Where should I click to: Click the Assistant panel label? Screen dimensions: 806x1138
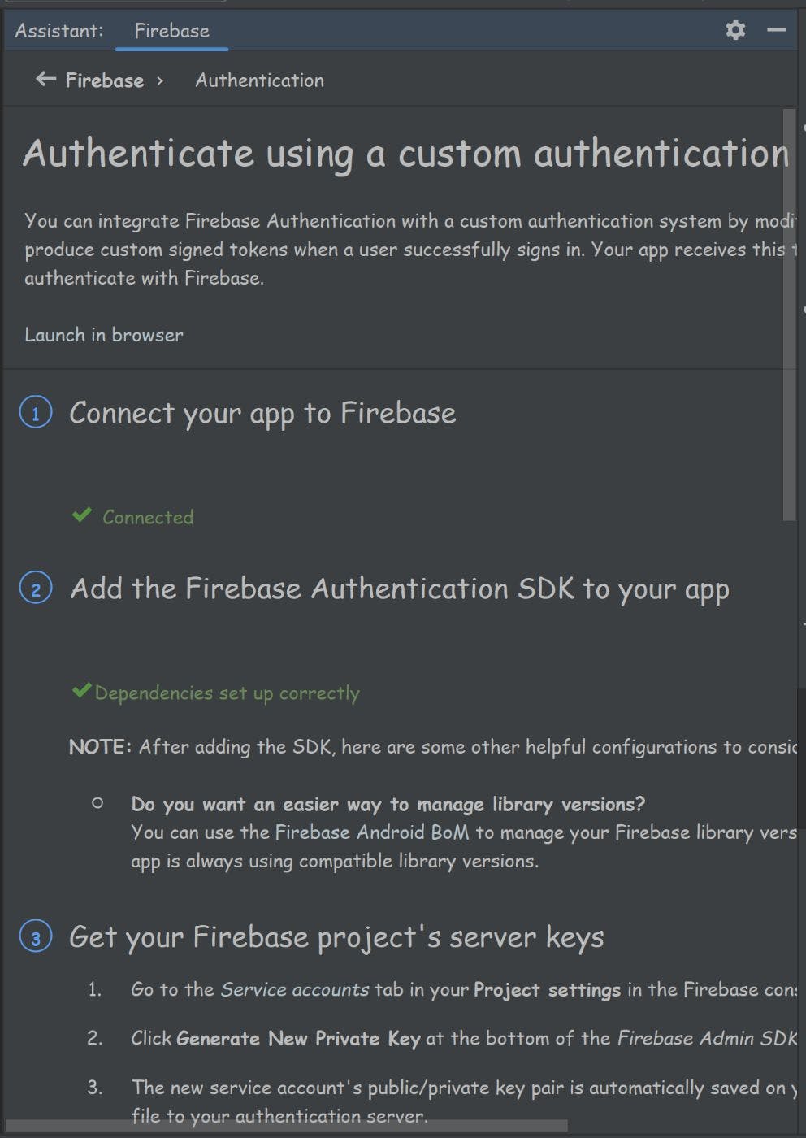[x=58, y=30]
